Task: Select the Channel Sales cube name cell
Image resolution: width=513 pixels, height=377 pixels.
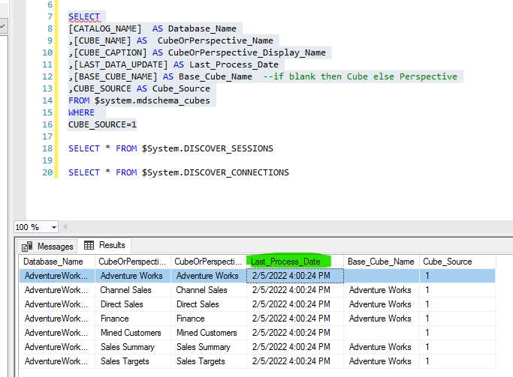Action: click(133, 290)
